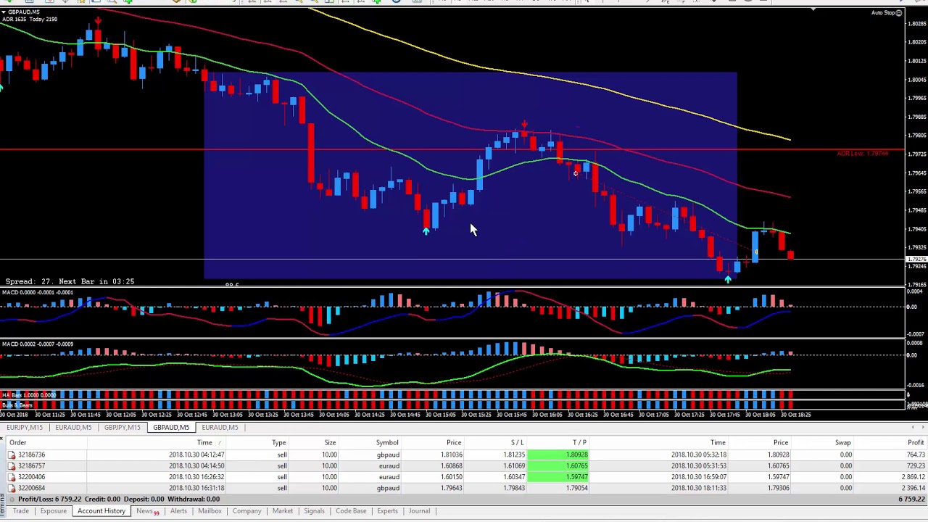Click the order icon for ticket 32200684
Image resolution: width=928 pixels, height=522 pixels.
12,488
